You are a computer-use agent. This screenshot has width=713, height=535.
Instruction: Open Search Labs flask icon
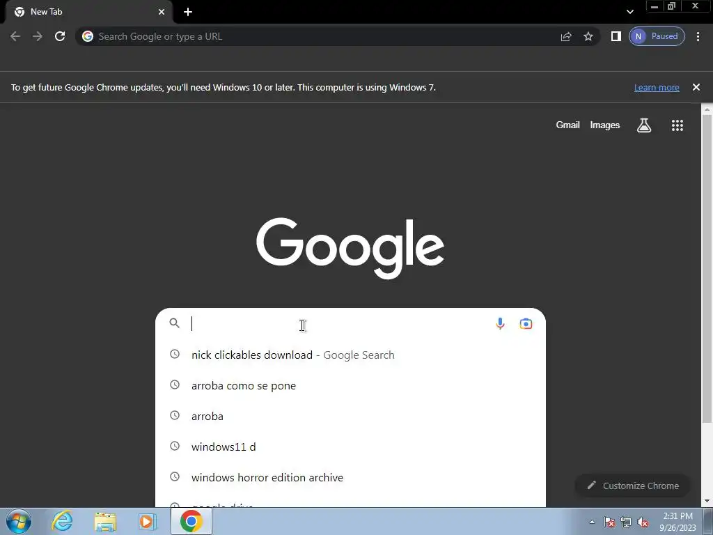(x=644, y=125)
